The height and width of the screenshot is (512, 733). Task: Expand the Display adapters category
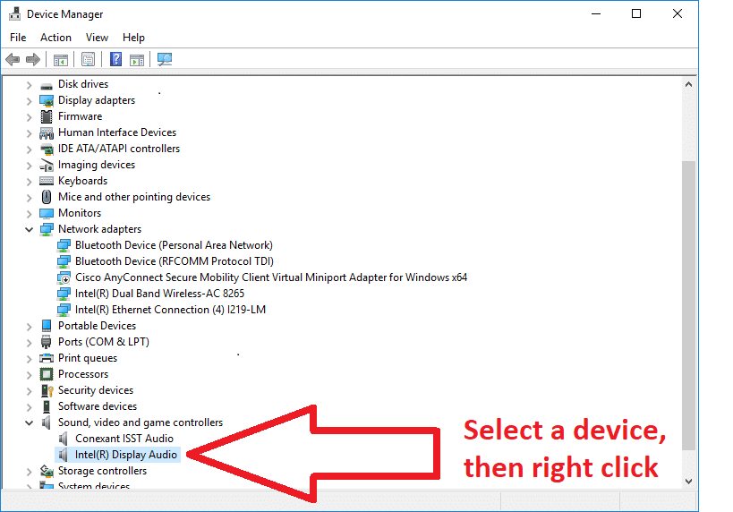coord(30,100)
